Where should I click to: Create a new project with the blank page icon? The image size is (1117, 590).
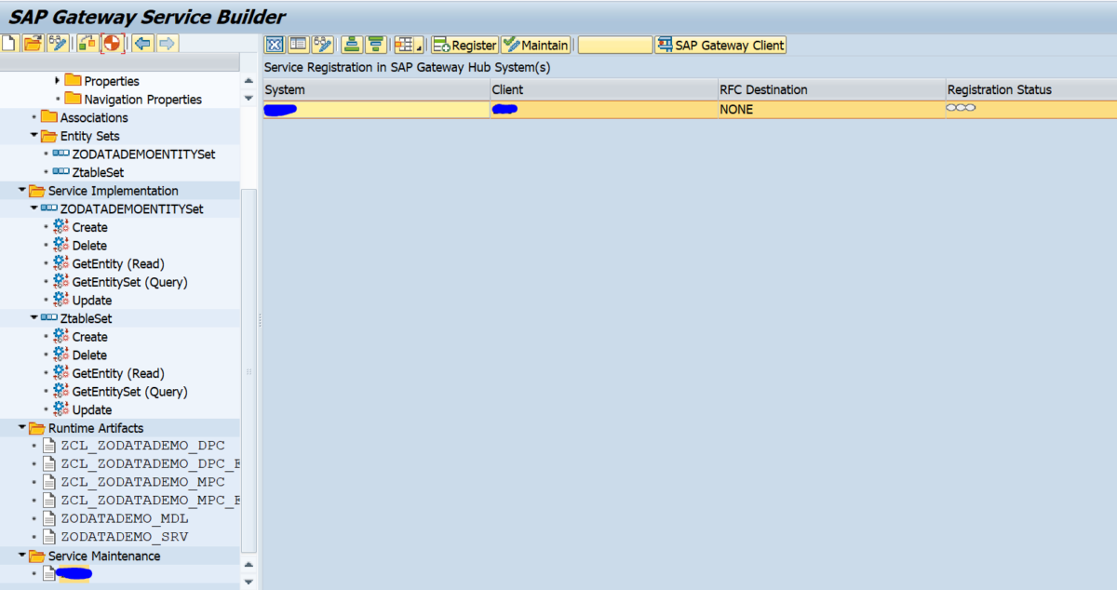[x=9, y=43]
